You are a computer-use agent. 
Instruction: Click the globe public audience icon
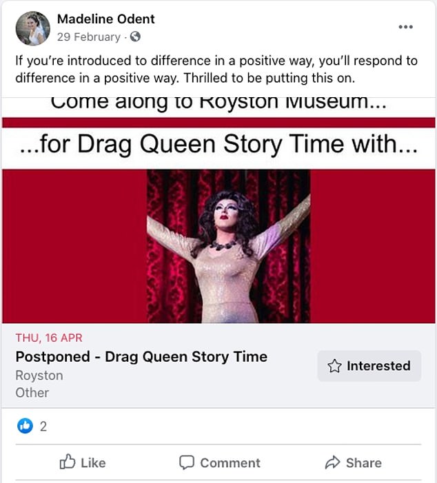135,37
